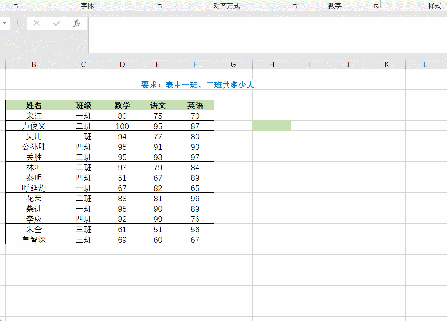This screenshot has height=321, width=447.
Task: Select the cell containing 宋江
Action: [34, 115]
